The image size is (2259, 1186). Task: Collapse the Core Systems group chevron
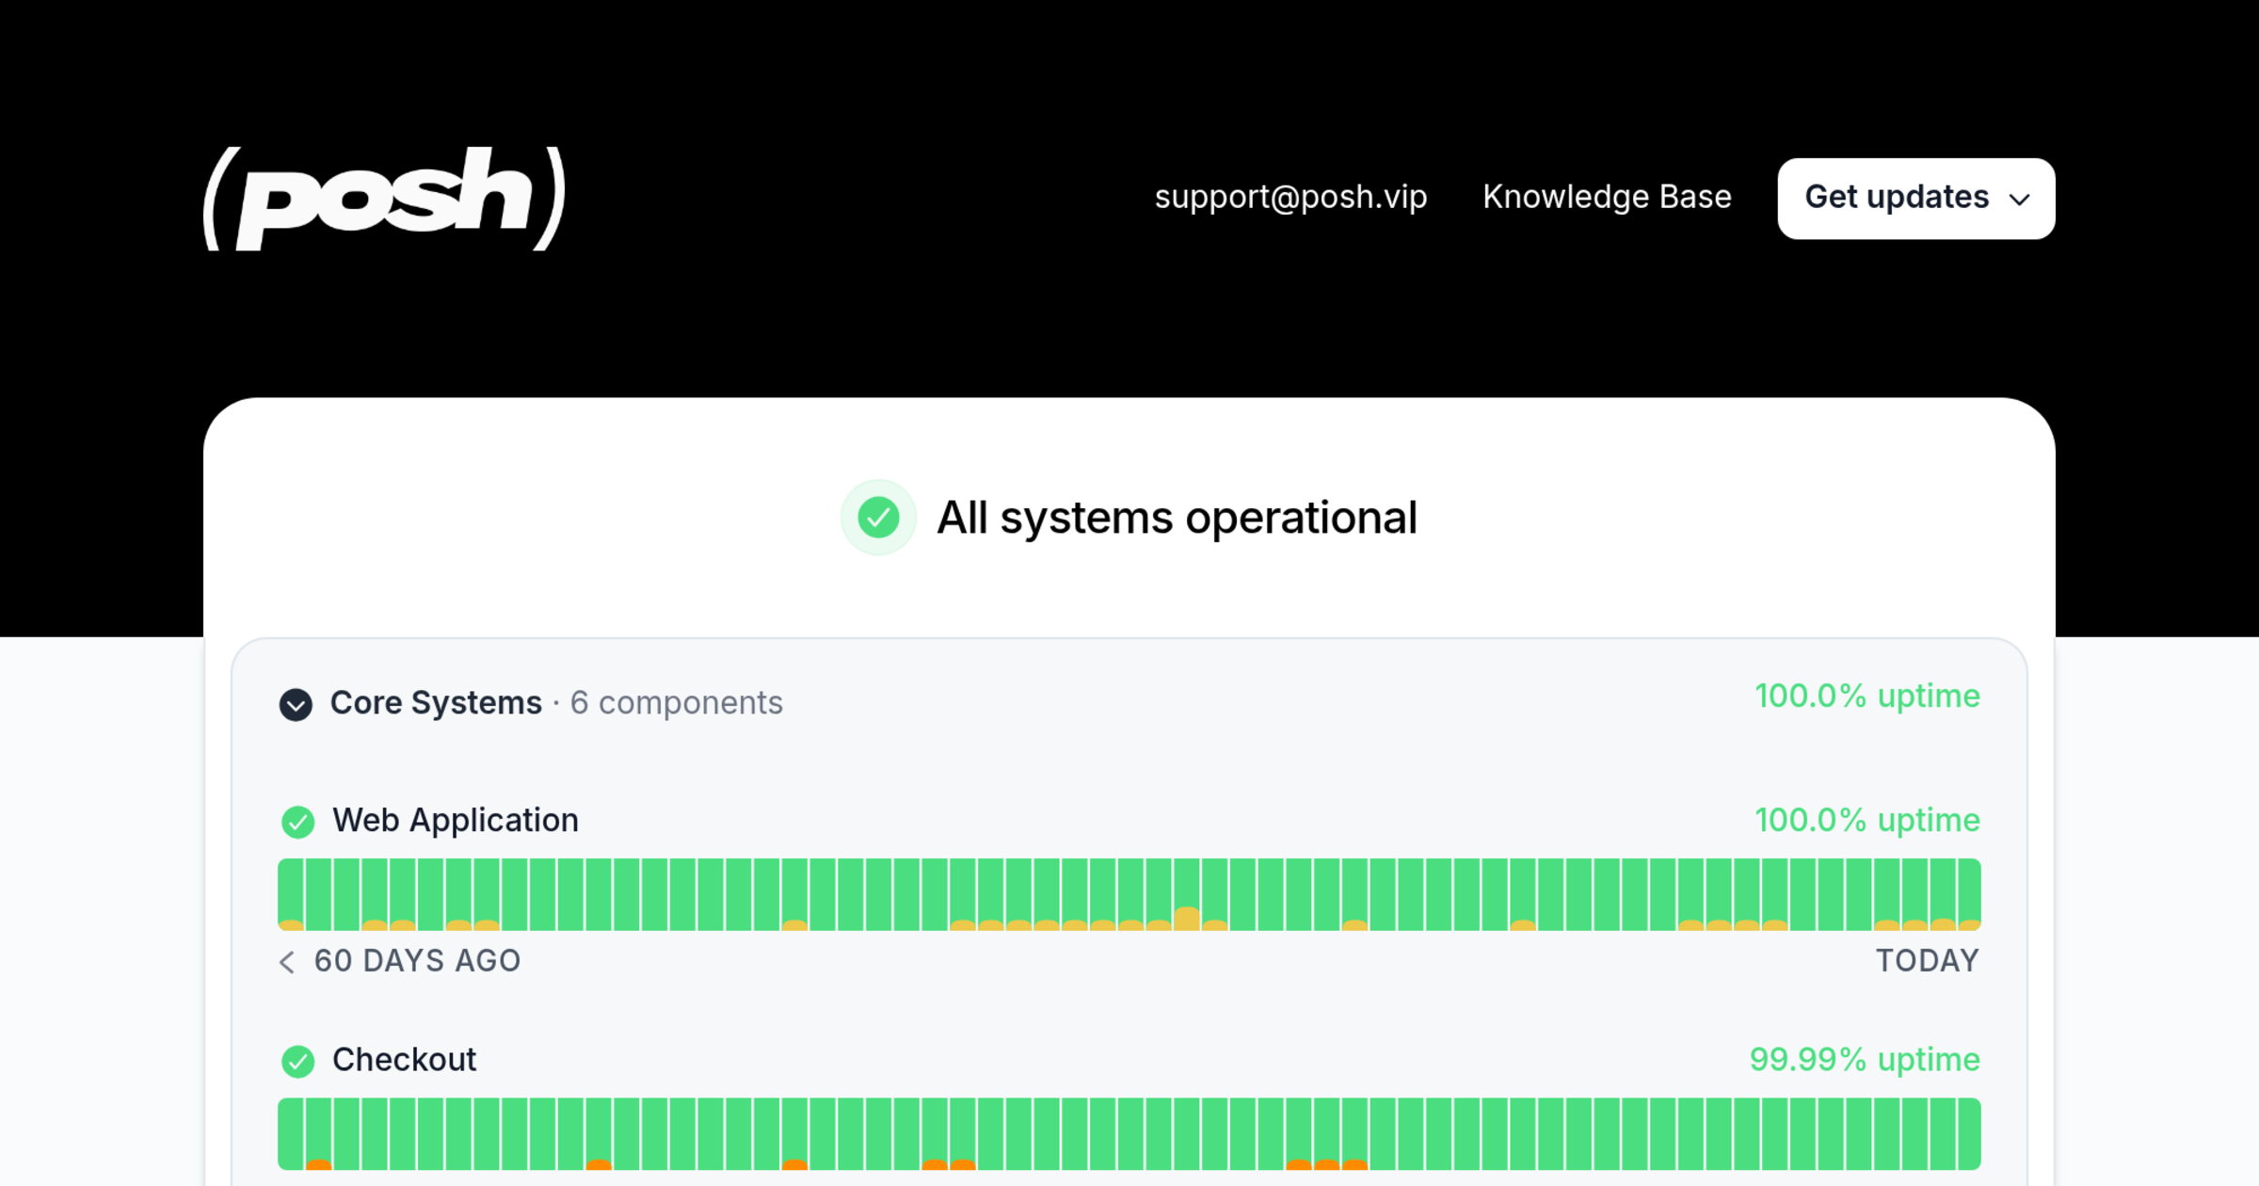(x=296, y=704)
